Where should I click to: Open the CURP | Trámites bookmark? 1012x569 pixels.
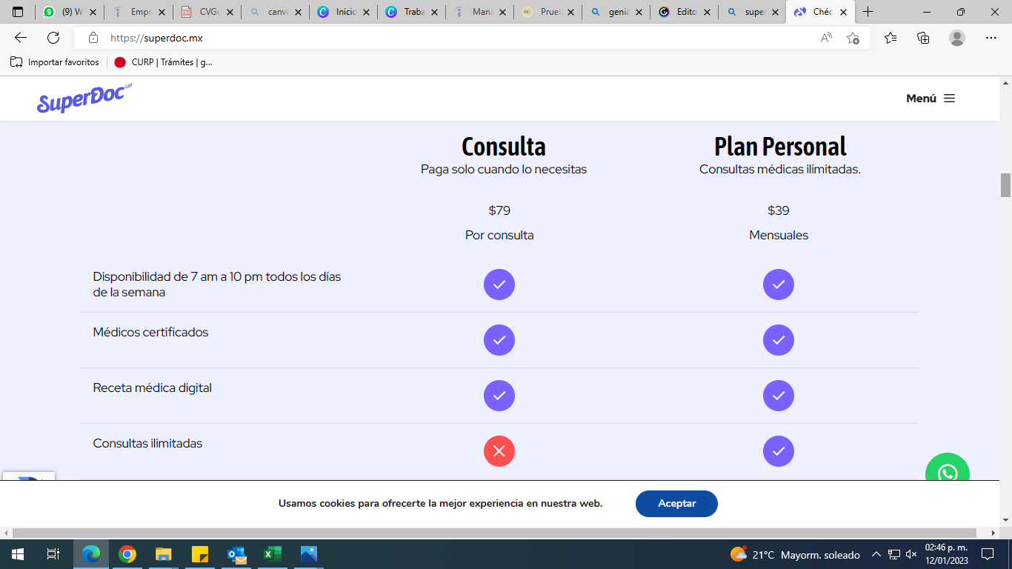coord(164,62)
